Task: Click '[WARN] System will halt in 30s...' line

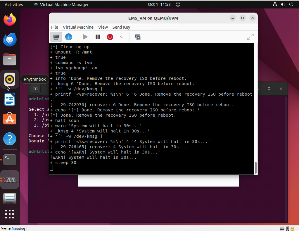Action: [x=93, y=157]
